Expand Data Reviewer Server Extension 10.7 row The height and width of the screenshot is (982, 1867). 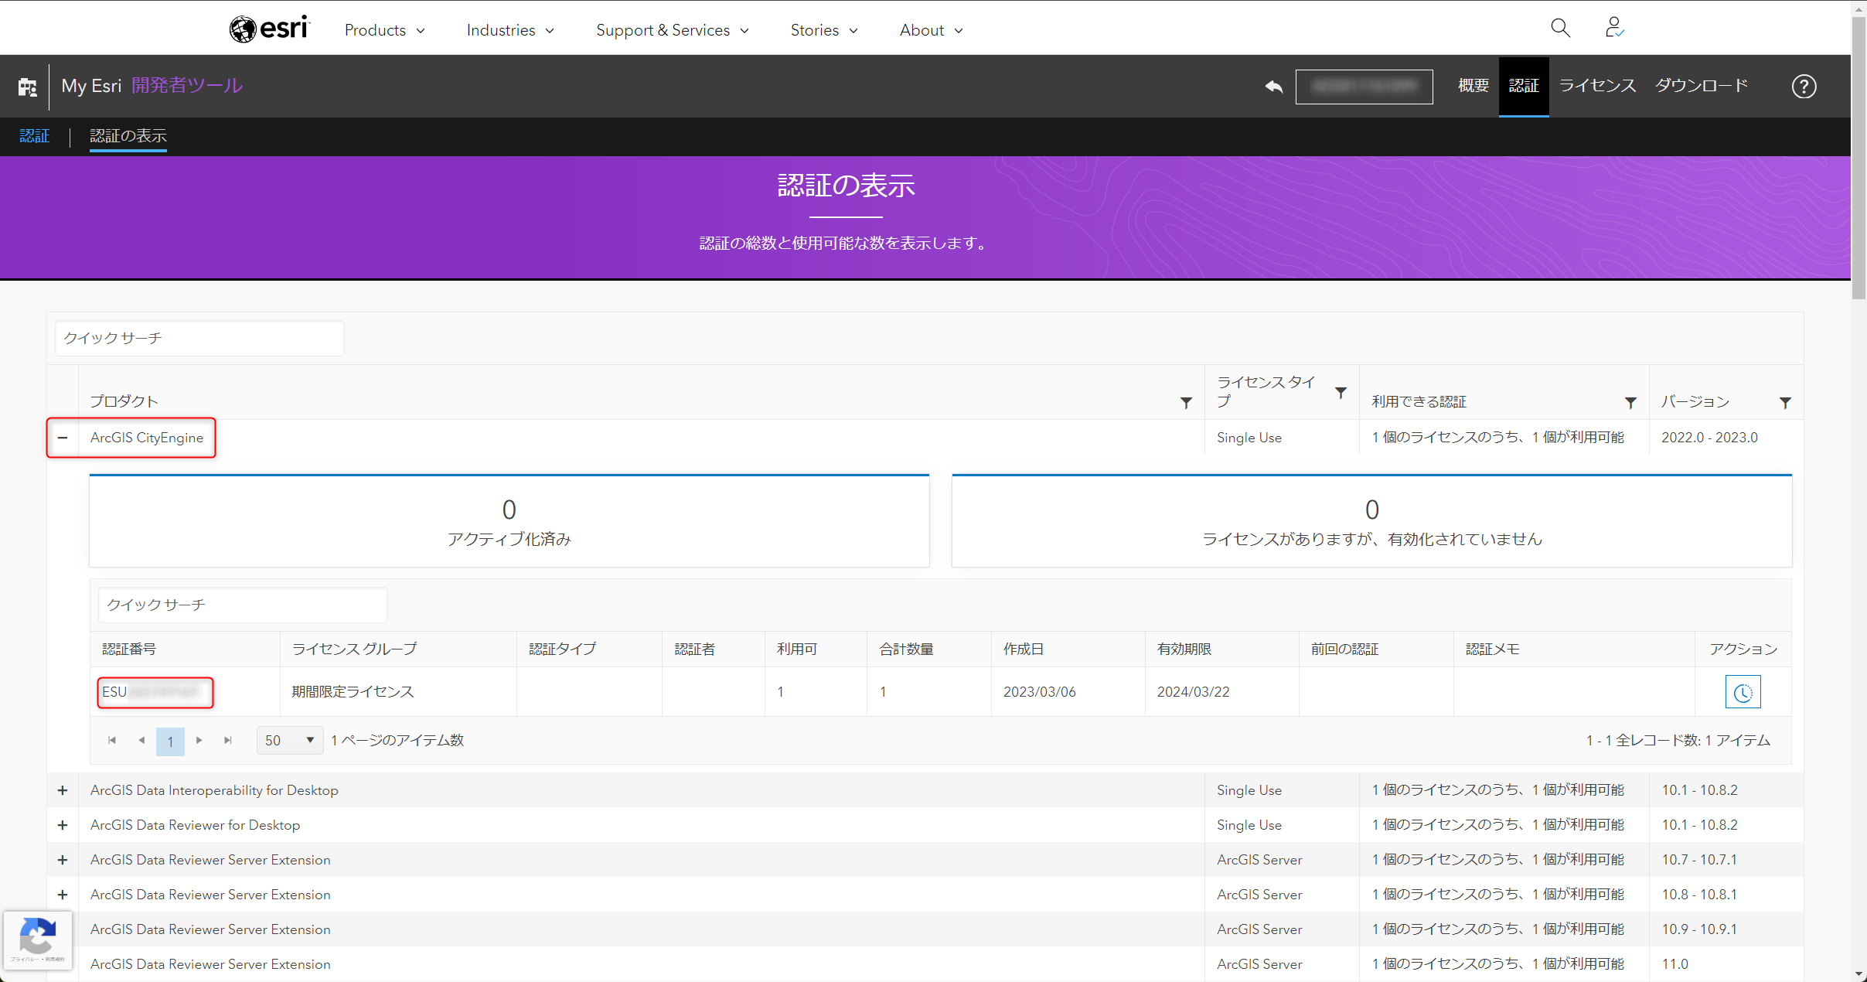63,860
